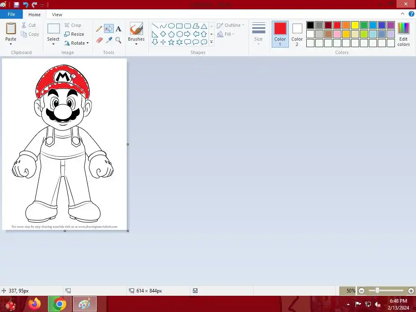Select the Fill with color bucket tool
Viewport: 416px width, 312px height.
[x=108, y=29]
